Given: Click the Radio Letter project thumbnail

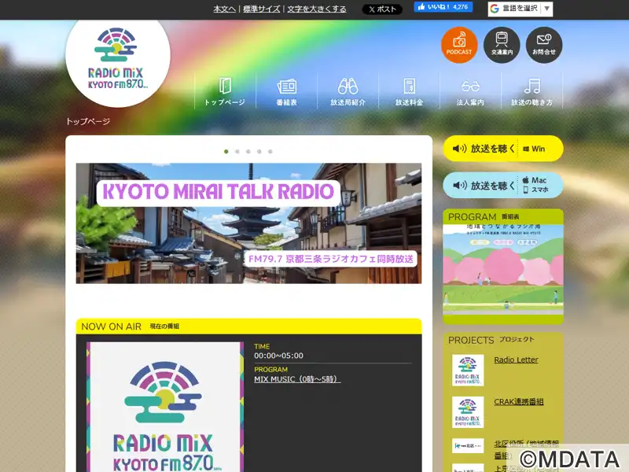Looking at the screenshot, I should click(x=468, y=370).
